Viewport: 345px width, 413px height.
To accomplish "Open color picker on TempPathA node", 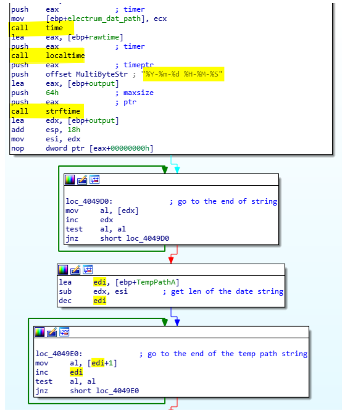I will point(63,270).
